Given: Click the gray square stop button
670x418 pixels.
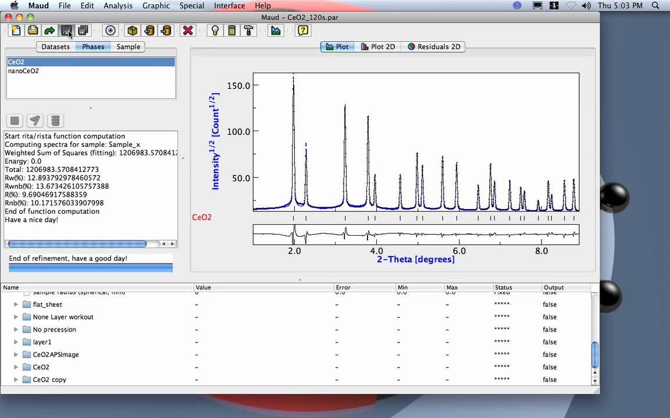Looking at the screenshot, I should coord(15,121).
